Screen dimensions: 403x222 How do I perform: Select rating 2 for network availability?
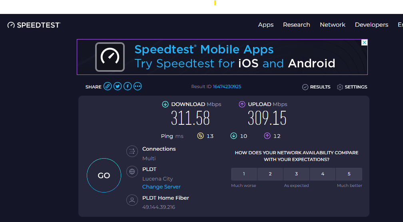270,174
